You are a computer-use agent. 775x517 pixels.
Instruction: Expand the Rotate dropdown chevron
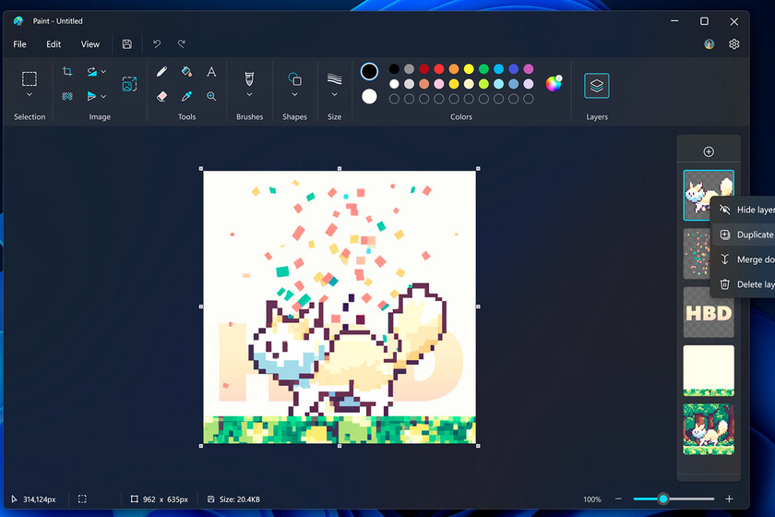103,72
